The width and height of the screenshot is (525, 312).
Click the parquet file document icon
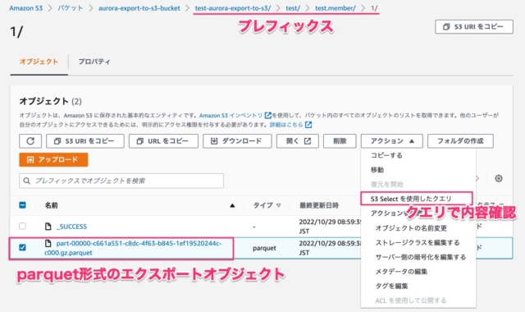coord(48,243)
